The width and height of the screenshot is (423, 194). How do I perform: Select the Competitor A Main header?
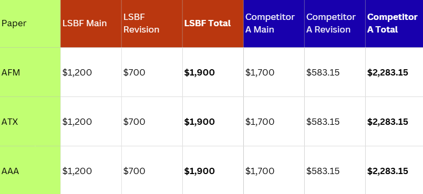[274, 24]
